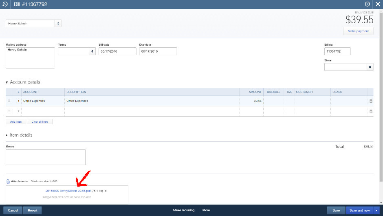This screenshot has height=216, width=383.
Task: Click the Save and new button
Action: (x=359, y=210)
